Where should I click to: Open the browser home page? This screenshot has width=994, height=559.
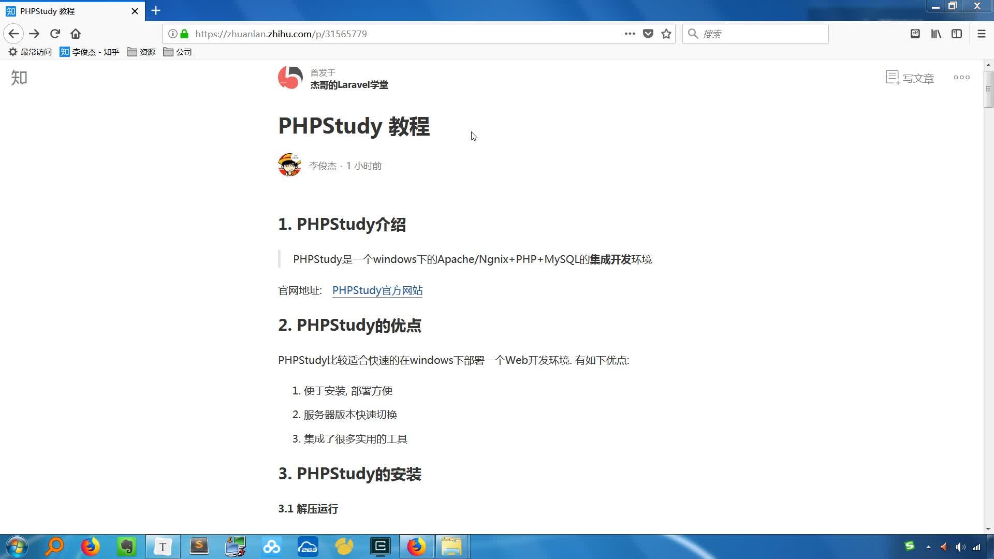point(76,34)
